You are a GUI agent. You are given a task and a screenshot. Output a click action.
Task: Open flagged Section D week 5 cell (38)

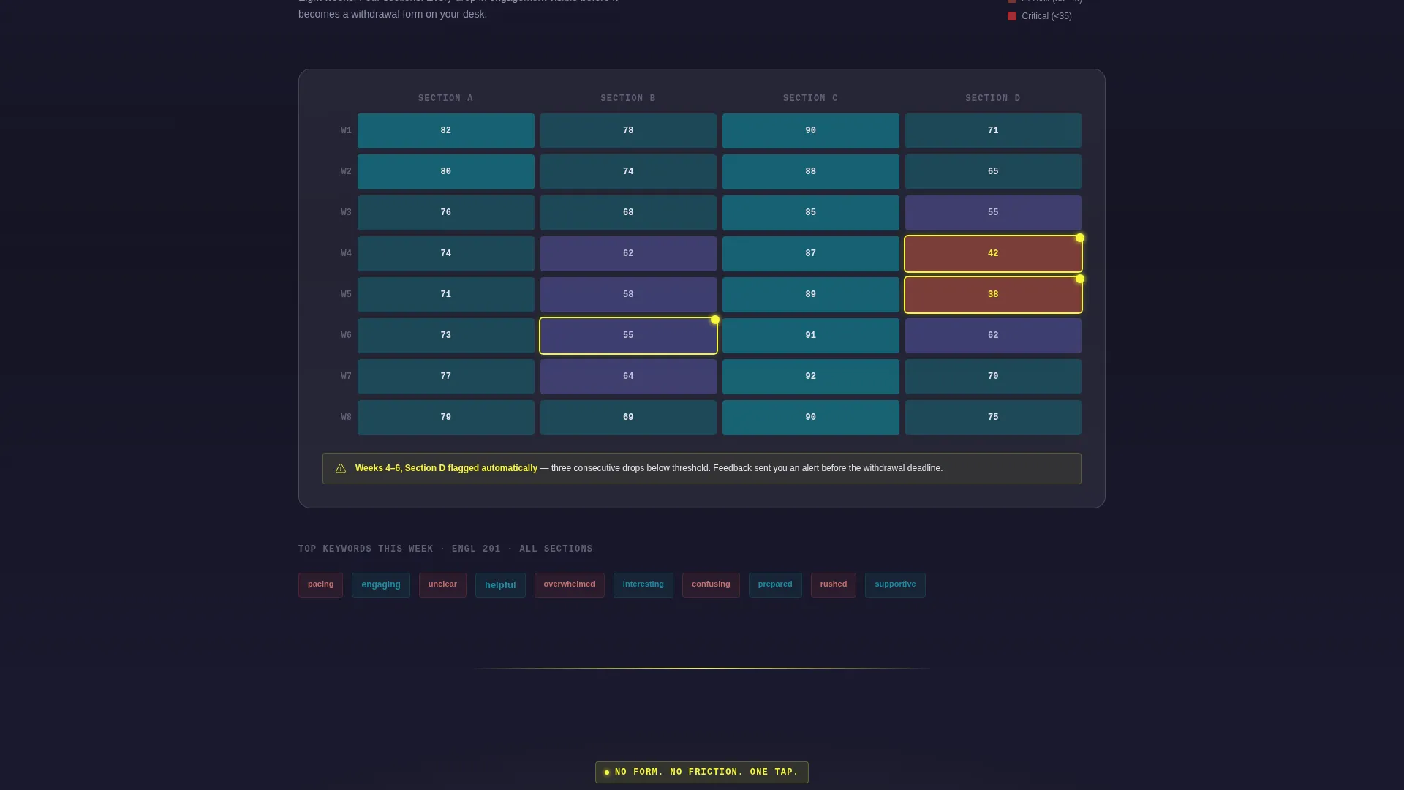993,295
